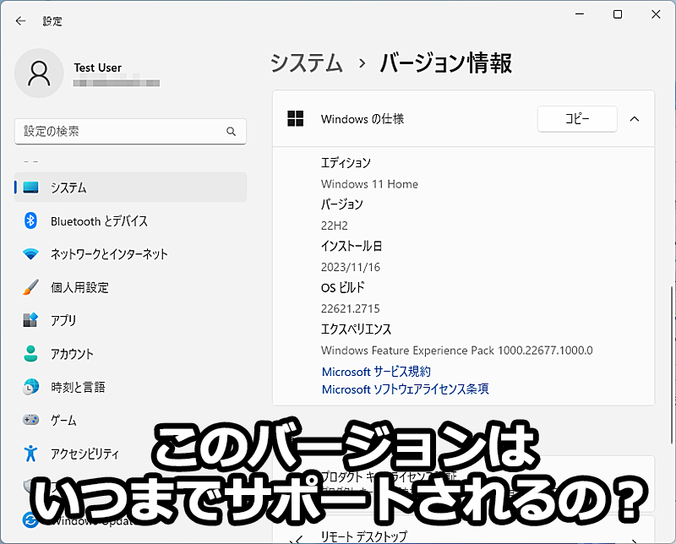The height and width of the screenshot is (544, 676).
Task: Focus the 設定の検索 input field
Action: point(118,132)
